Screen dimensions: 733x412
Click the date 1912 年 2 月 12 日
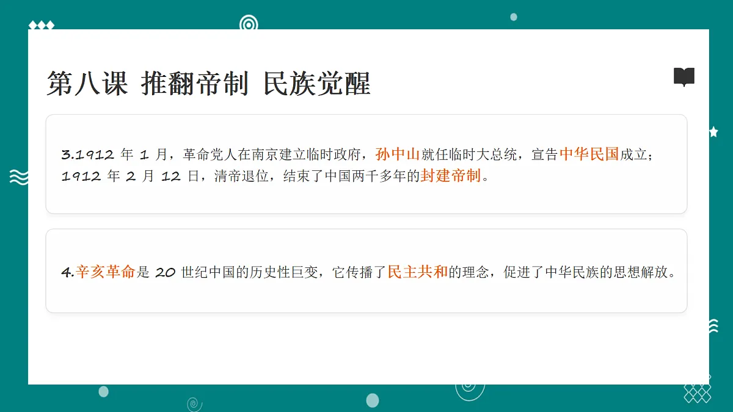[x=130, y=178]
